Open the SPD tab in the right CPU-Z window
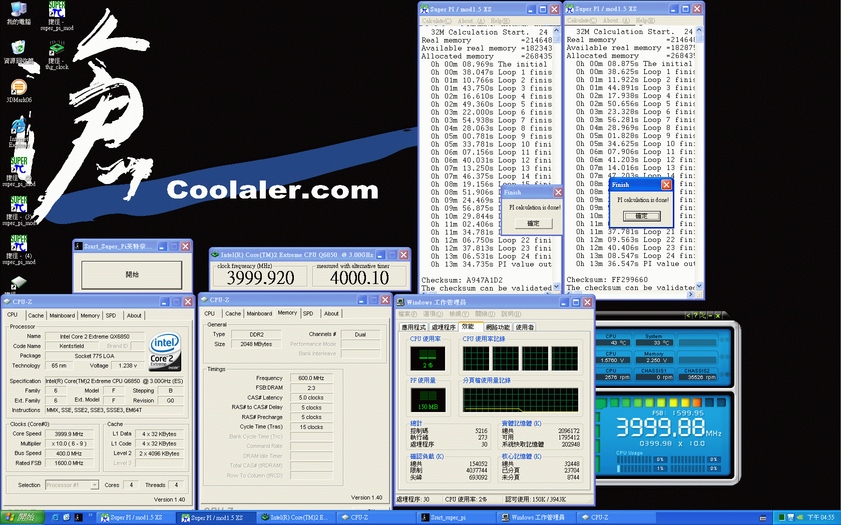This screenshot has width=841, height=525. 308,313
